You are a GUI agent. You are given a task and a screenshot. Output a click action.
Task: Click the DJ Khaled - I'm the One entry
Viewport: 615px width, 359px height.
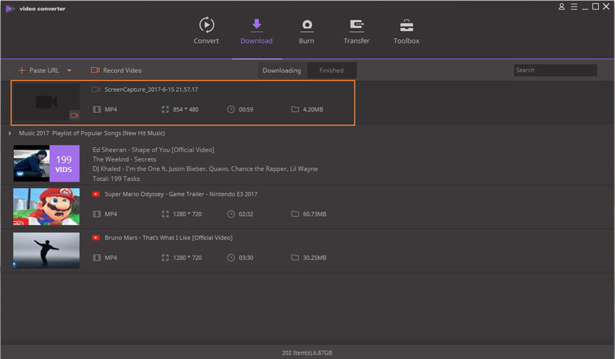point(205,169)
